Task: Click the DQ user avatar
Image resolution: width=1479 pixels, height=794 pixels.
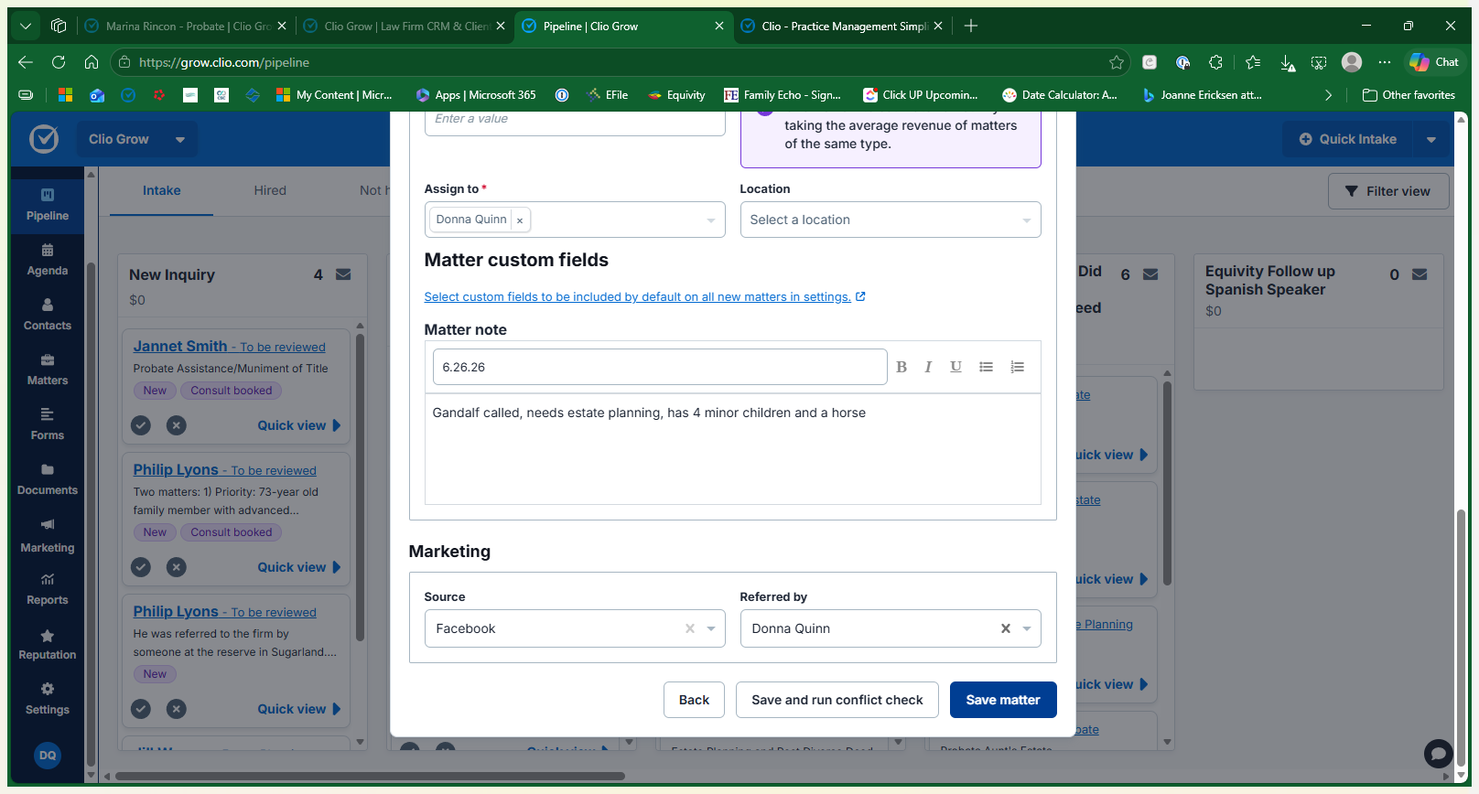Action: click(48, 755)
